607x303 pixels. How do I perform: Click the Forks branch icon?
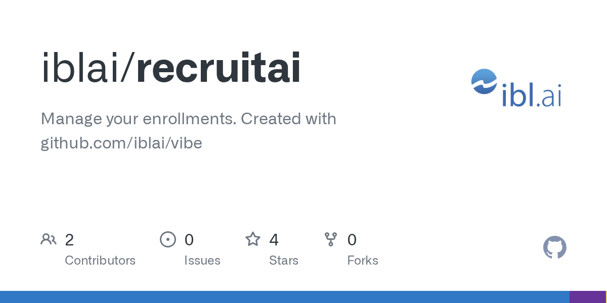click(x=331, y=239)
